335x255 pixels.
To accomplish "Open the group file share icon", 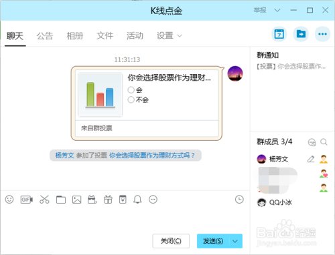I will (301, 34).
